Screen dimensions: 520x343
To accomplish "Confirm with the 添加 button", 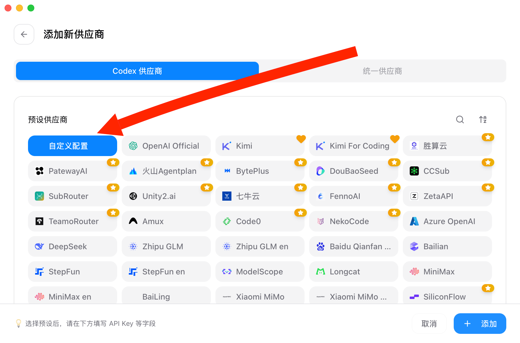I will 480,324.
